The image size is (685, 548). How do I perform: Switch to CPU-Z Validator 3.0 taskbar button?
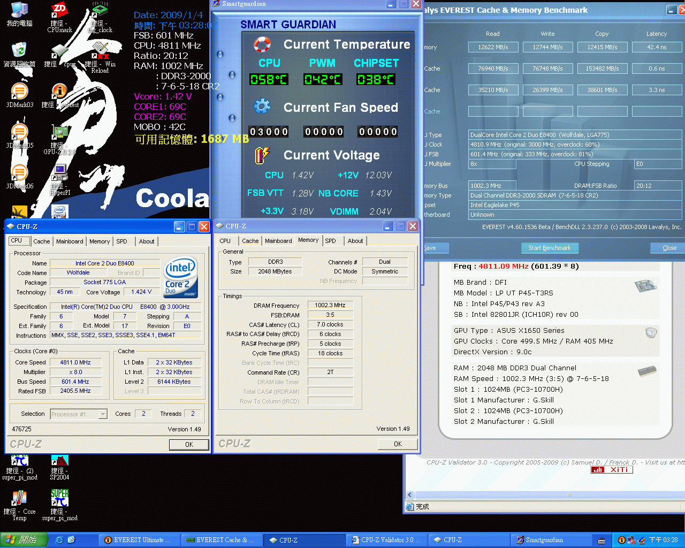click(387, 540)
